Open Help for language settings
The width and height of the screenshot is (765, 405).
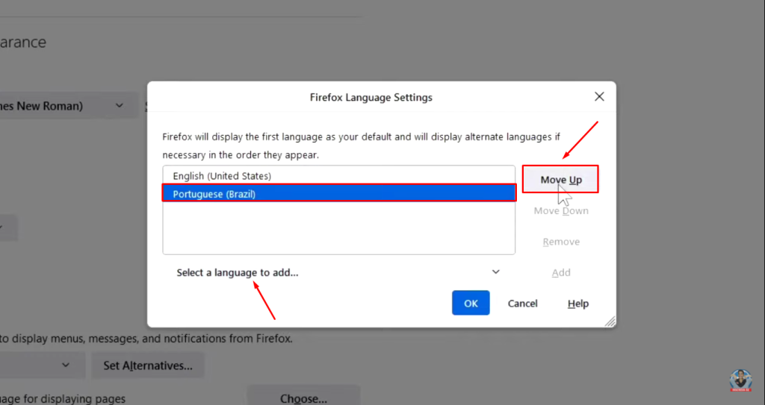pyautogui.click(x=577, y=304)
